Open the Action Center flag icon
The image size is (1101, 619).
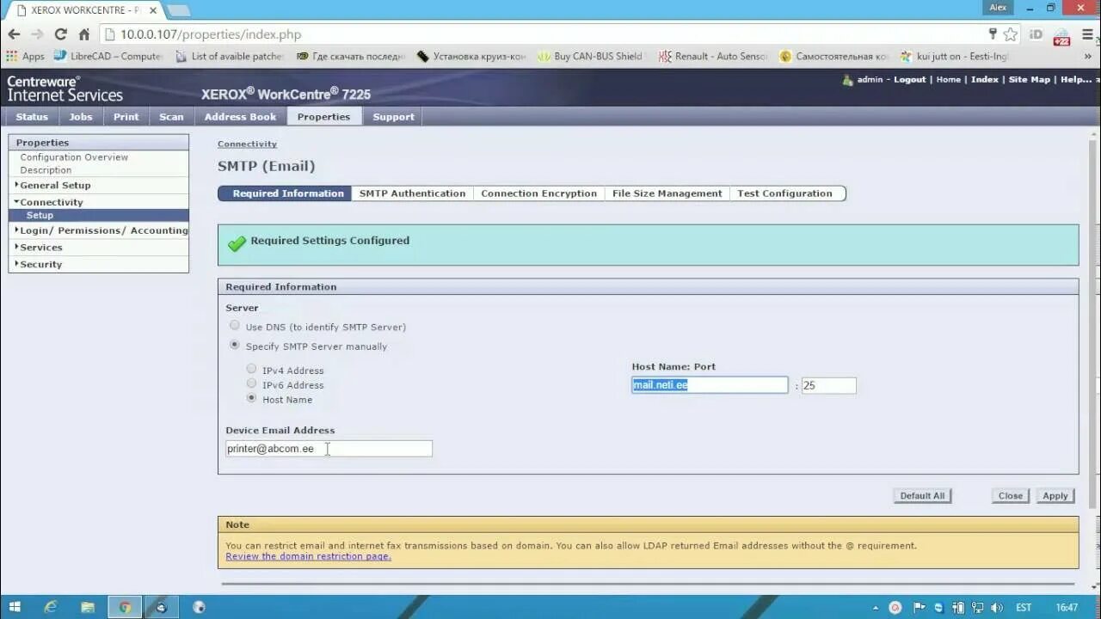point(917,608)
